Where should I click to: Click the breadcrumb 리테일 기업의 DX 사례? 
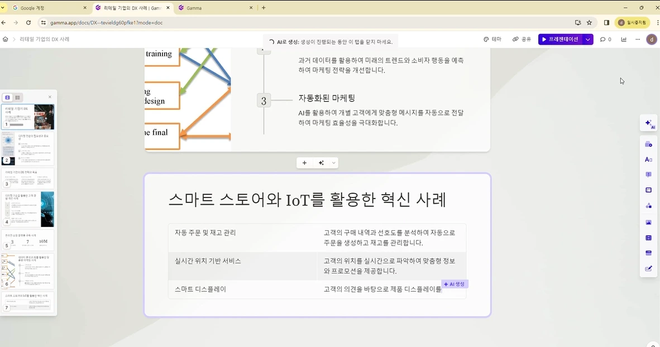[x=45, y=39]
